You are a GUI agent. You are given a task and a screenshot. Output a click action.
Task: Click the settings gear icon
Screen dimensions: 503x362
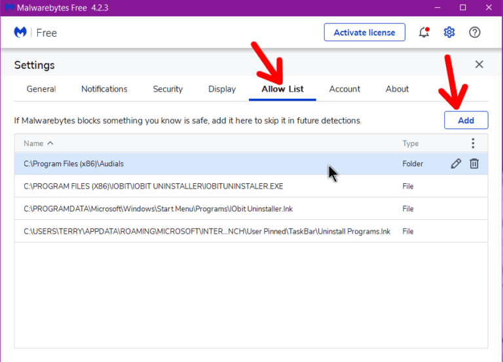pyautogui.click(x=449, y=32)
